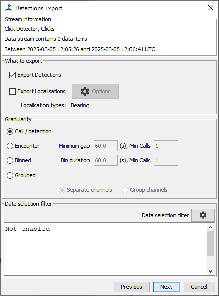Go back with the Previous button
The height and width of the screenshot is (296, 219).
(132, 287)
